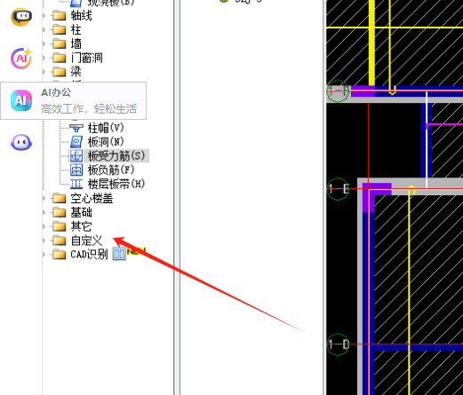Image resolution: width=463 pixels, height=395 pixels.
Task: Expand the 梁 folder arrow
Action: click(44, 72)
